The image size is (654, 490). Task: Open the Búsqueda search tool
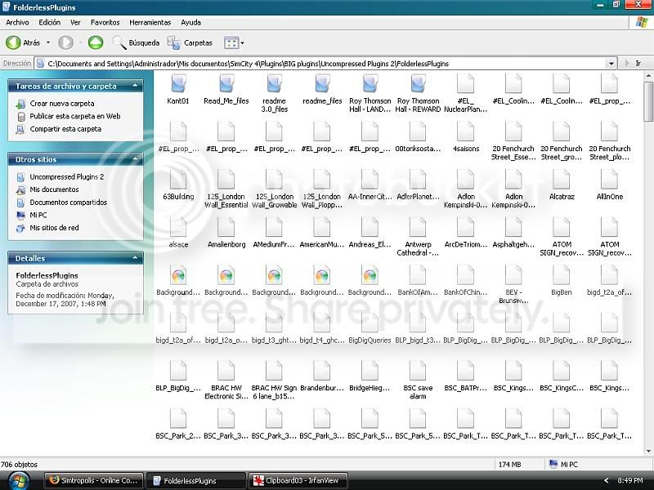136,42
